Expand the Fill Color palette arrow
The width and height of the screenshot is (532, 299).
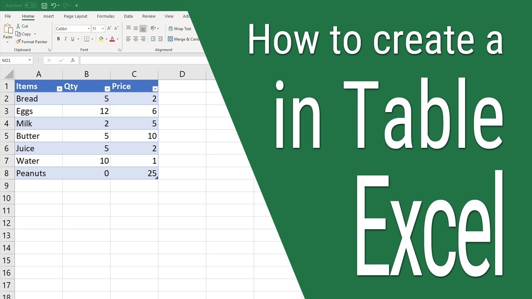(x=106, y=39)
